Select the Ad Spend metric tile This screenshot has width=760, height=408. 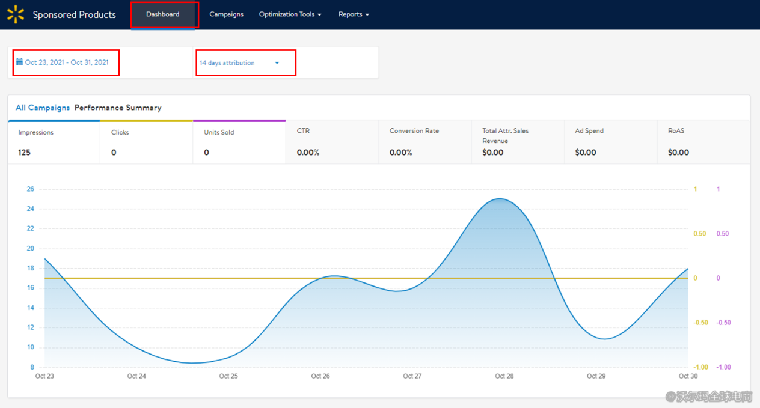(x=610, y=142)
